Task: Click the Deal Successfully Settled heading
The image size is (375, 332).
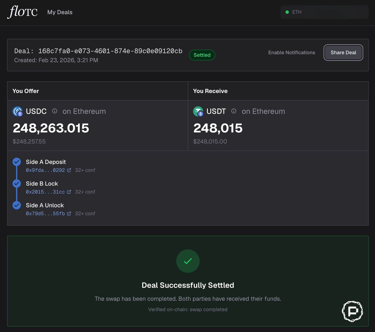Action: click(188, 285)
